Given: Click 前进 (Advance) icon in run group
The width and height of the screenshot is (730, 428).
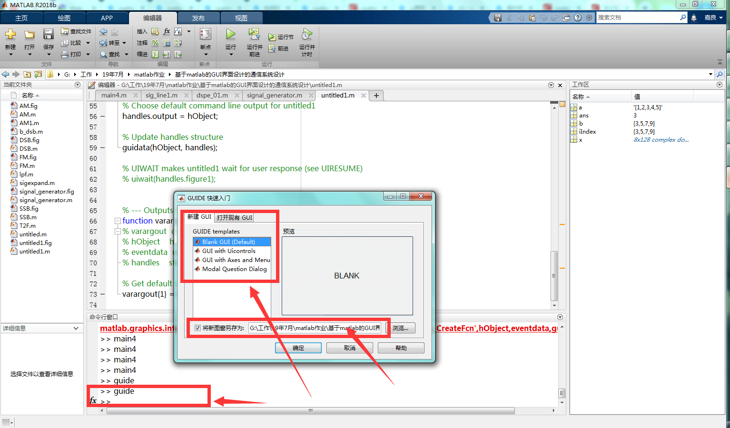Looking at the screenshot, I should pyautogui.click(x=272, y=49).
